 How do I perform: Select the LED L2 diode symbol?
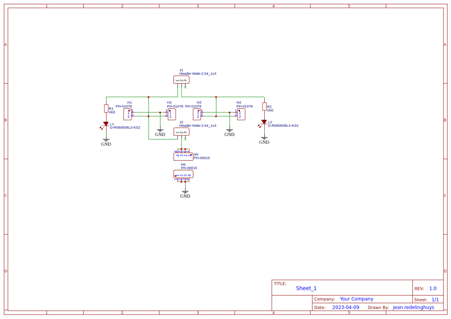click(x=263, y=123)
